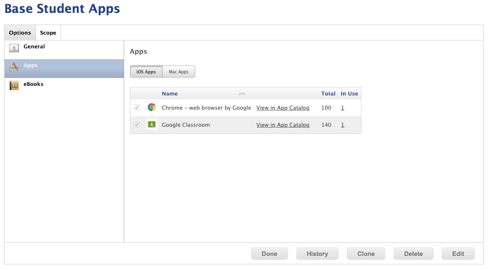Screen dimensions: 489x271
Task: Select the Mac Apps segment
Action: tap(179, 72)
